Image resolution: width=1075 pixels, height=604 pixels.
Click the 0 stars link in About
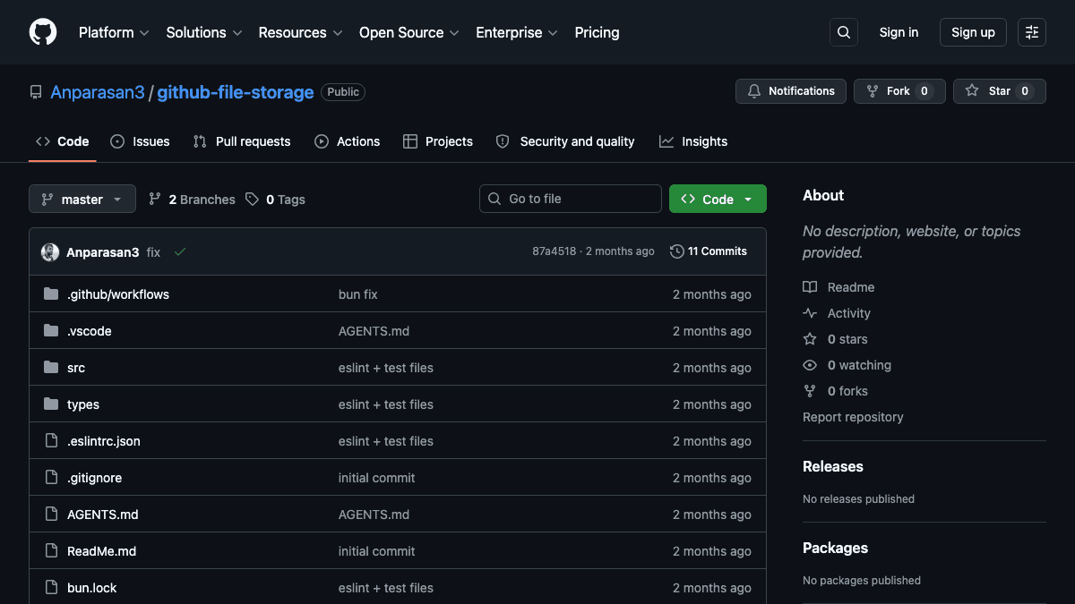[835, 339]
